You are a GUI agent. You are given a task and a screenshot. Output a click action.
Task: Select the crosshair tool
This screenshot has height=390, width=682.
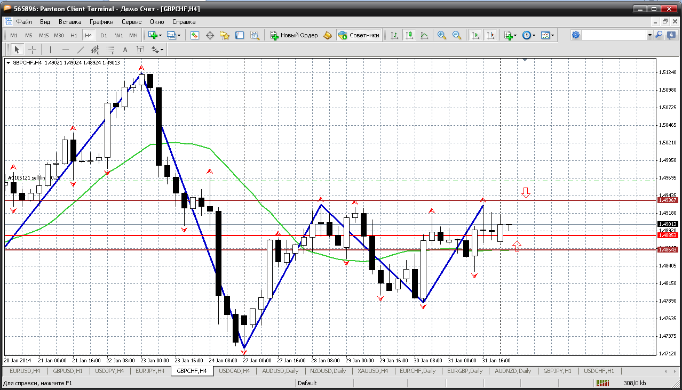point(32,50)
